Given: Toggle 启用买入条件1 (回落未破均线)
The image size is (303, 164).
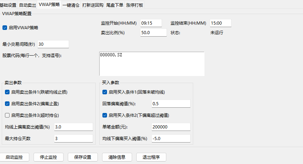Looking at the screenshot, I should tap(105, 92).
